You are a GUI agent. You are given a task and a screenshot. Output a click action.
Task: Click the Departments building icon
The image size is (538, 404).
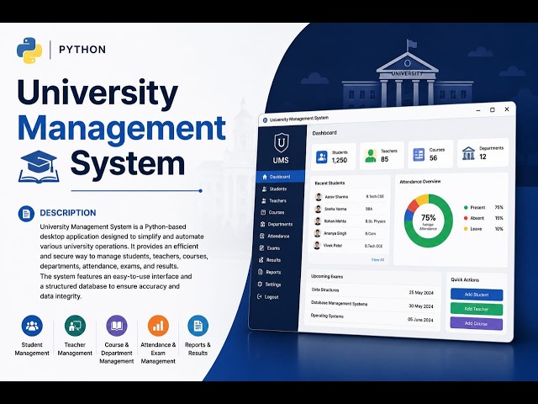(468, 153)
